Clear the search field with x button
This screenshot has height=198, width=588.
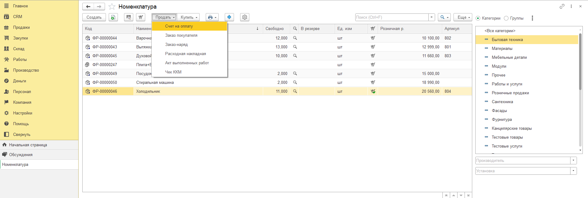click(x=431, y=17)
